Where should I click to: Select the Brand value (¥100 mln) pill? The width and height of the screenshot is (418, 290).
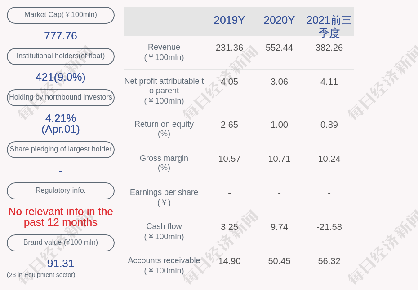pos(60,242)
